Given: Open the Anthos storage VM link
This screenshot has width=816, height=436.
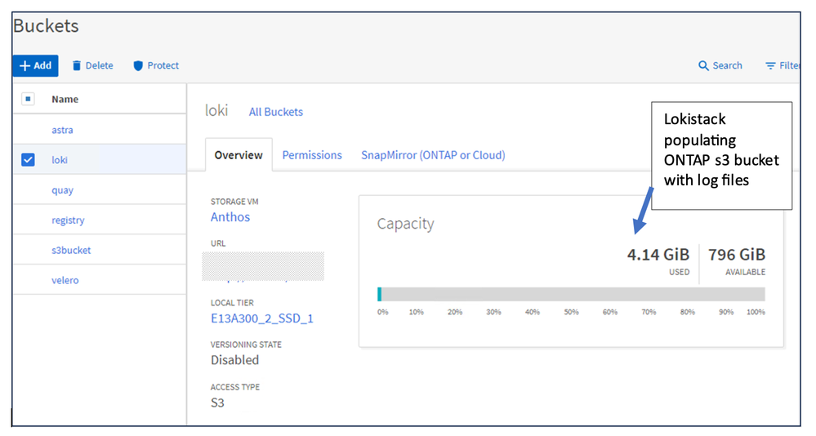Looking at the screenshot, I should click(x=230, y=217).
